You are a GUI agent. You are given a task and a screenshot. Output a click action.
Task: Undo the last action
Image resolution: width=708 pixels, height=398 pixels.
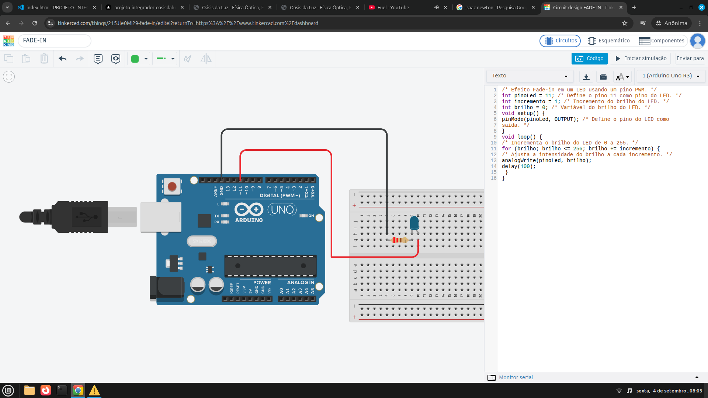[x=62, y=59]
